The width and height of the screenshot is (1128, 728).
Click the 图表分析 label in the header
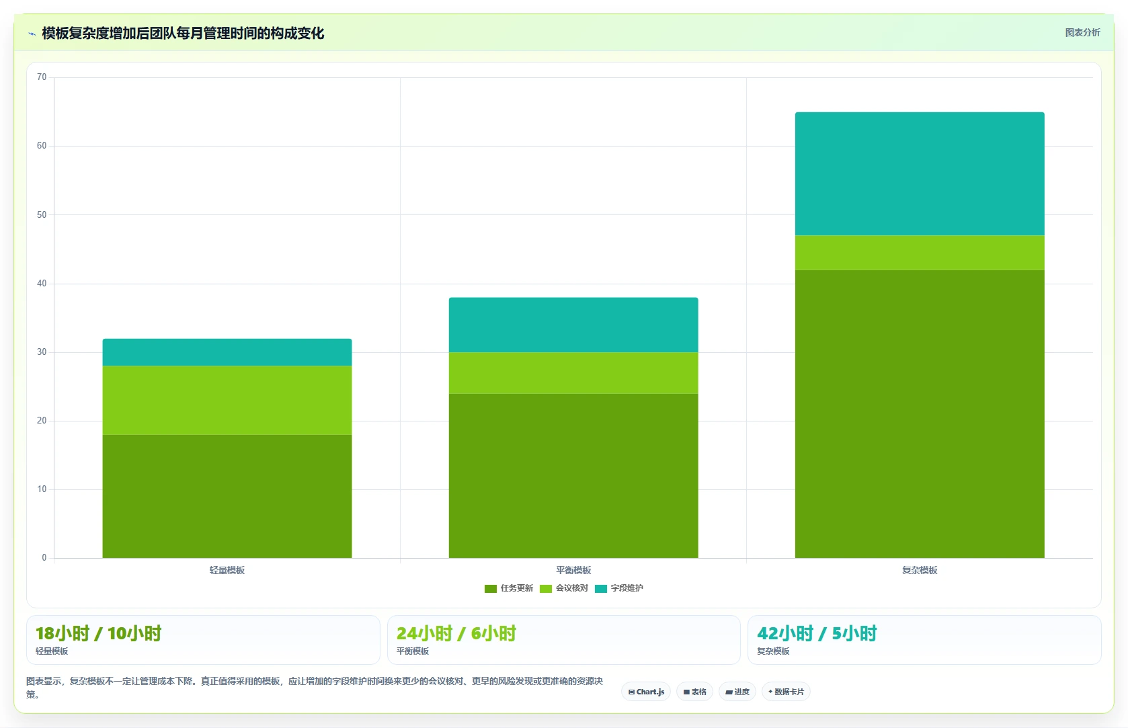click(1082, 32)
